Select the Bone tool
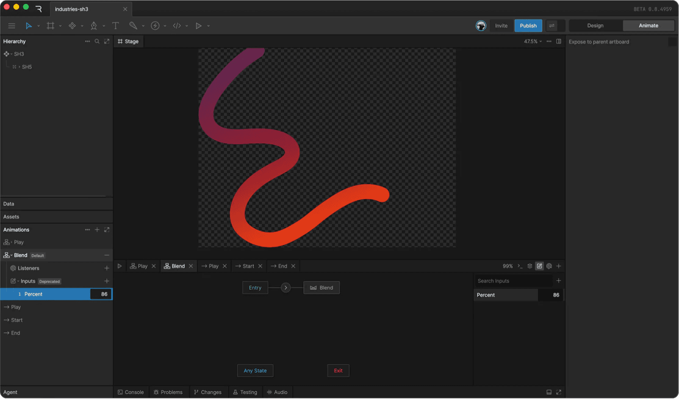Viewport: 679px width, 399px height. [x=133, y=26]
